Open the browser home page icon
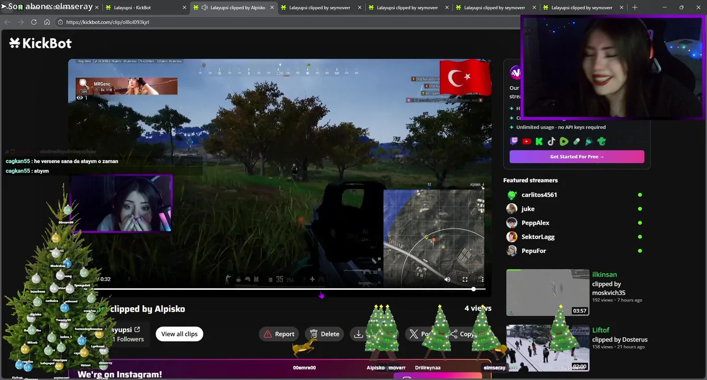The width and height of the screenshot is (707, 380). [x=47, y=22]
